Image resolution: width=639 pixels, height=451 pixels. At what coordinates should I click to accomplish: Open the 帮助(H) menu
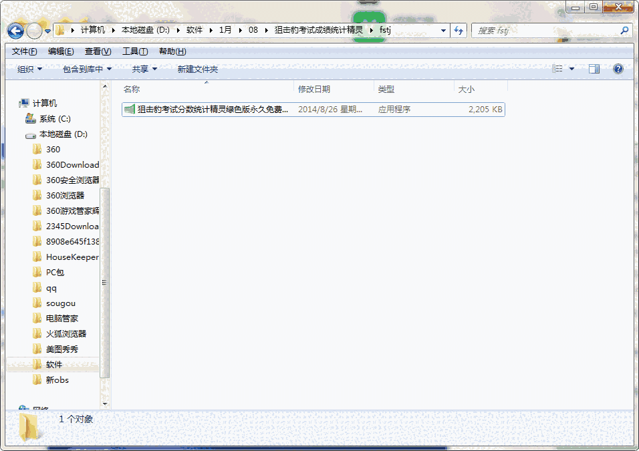coord(172,51)
